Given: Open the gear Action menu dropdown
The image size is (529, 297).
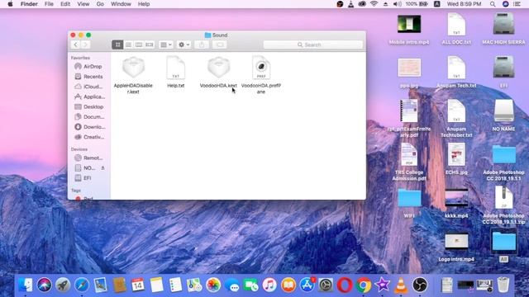Looking at the screenshot, I should pyautogui.click(x=183, y=45).
